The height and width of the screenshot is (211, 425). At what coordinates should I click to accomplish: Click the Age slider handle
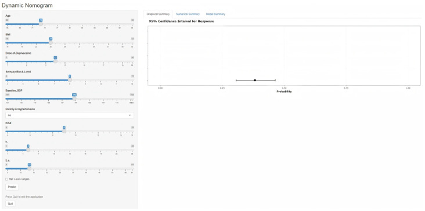41,24
